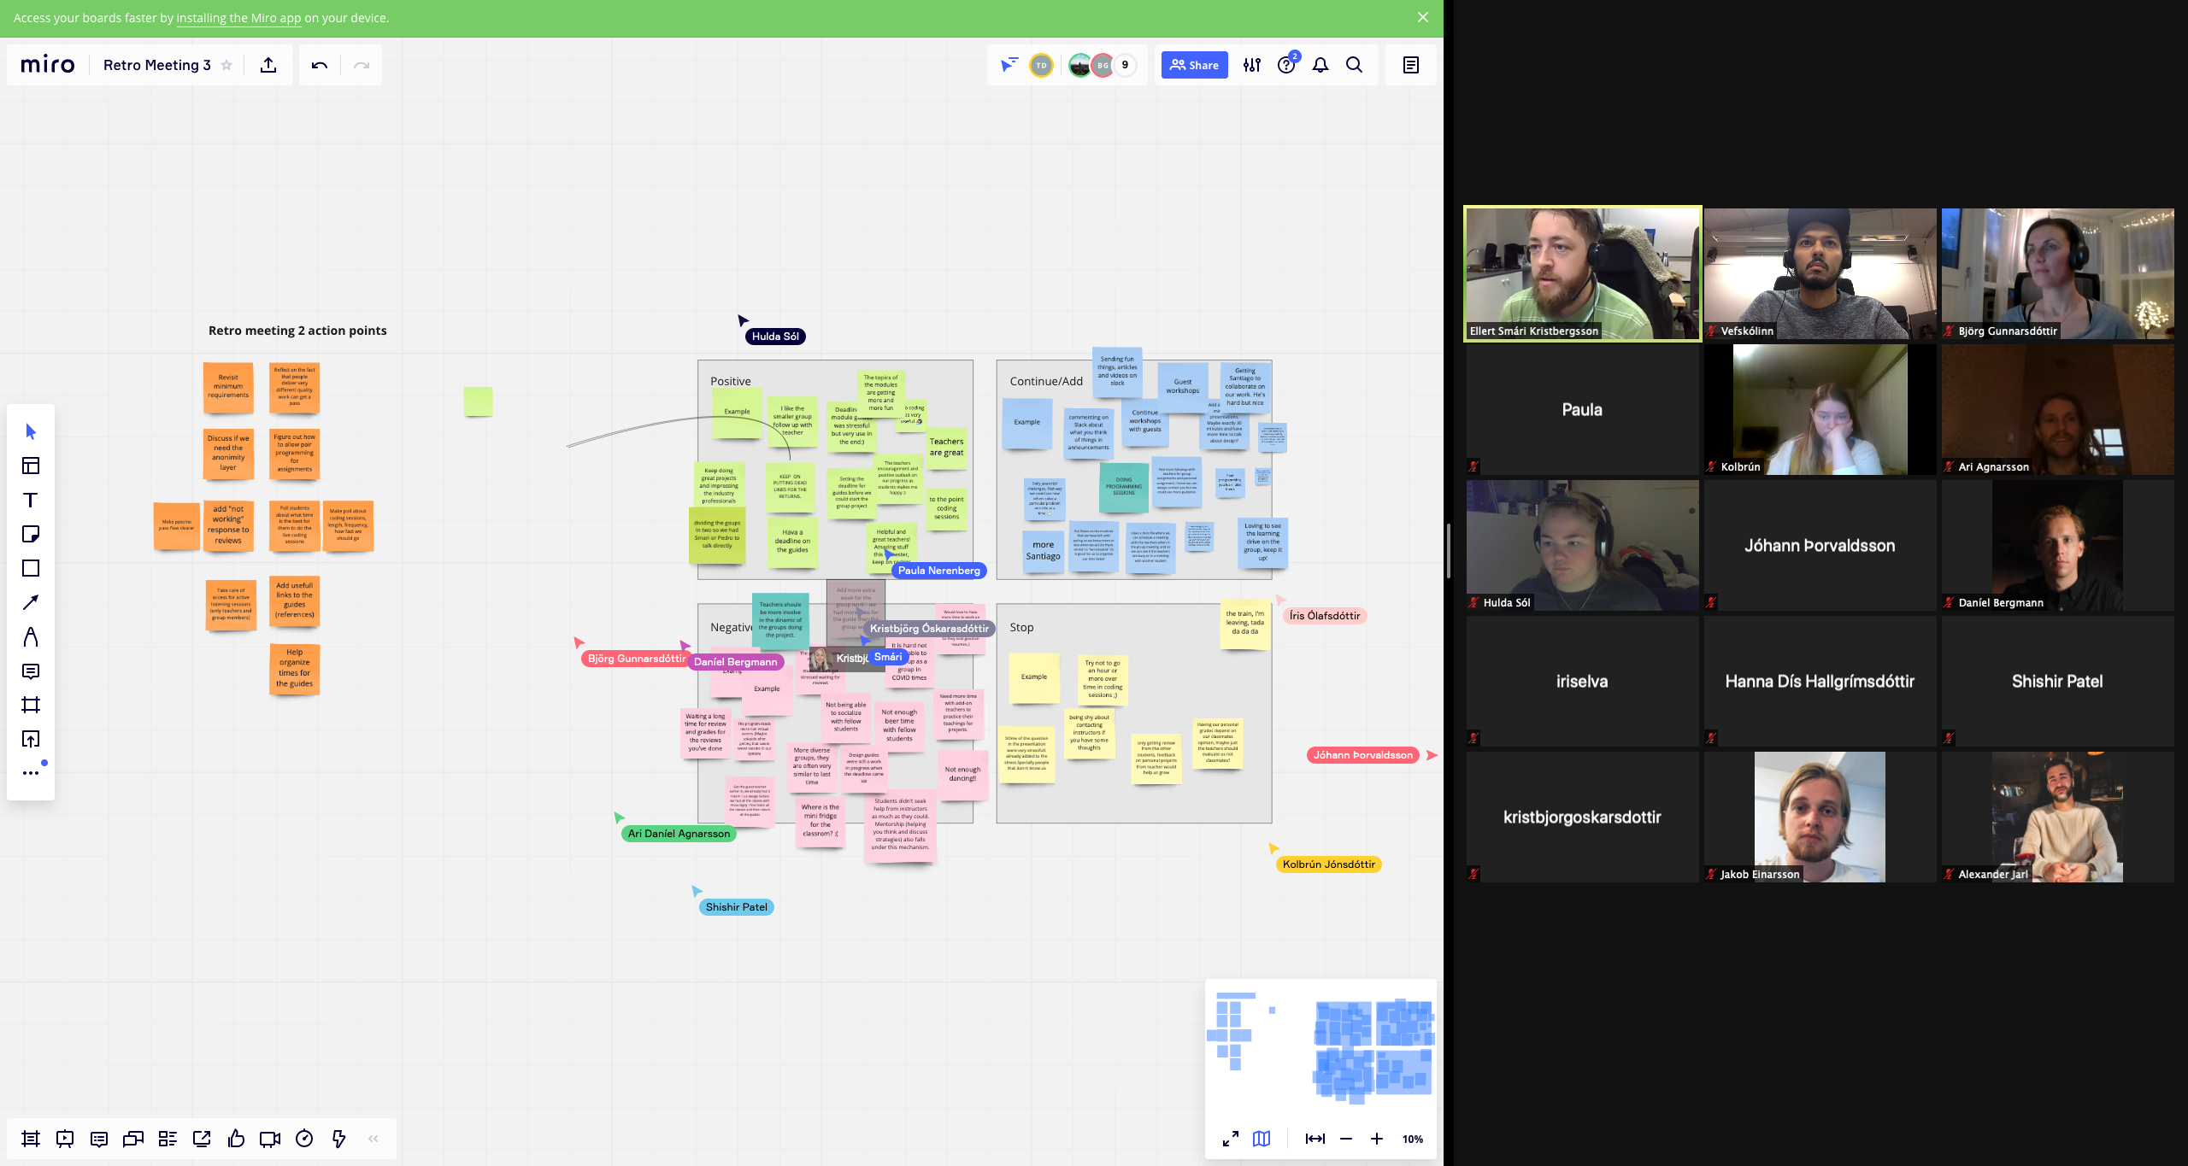
Task: Collapse the bottom toolbar with chevrons
Action: point(373,1139)
